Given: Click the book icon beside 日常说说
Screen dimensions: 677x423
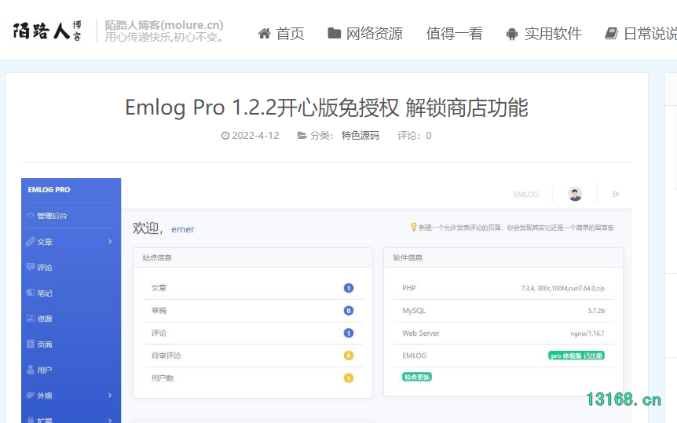Looking at the screenshot, I should pyautogui.click(x=611, y=34).
